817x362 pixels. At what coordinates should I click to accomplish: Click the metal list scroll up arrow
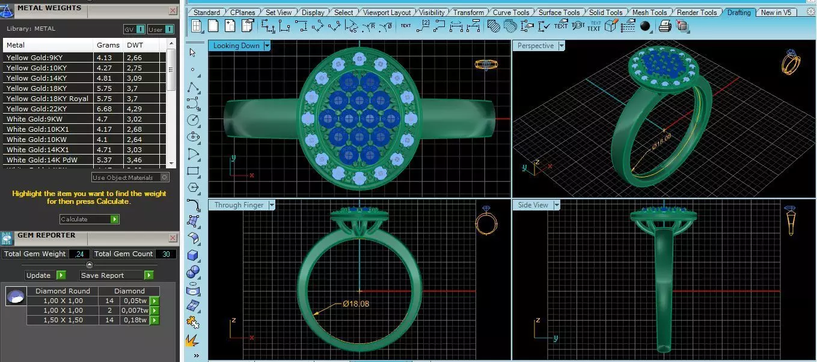(x=171, y=43)
